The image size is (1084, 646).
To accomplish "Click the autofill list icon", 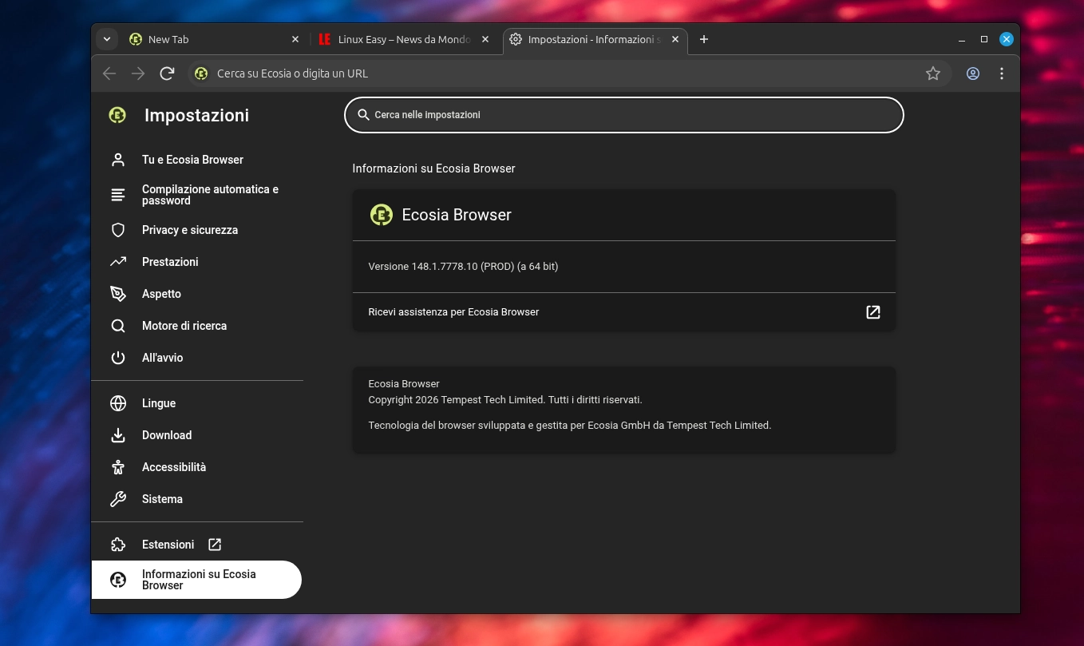I will [x=118, y=195].
